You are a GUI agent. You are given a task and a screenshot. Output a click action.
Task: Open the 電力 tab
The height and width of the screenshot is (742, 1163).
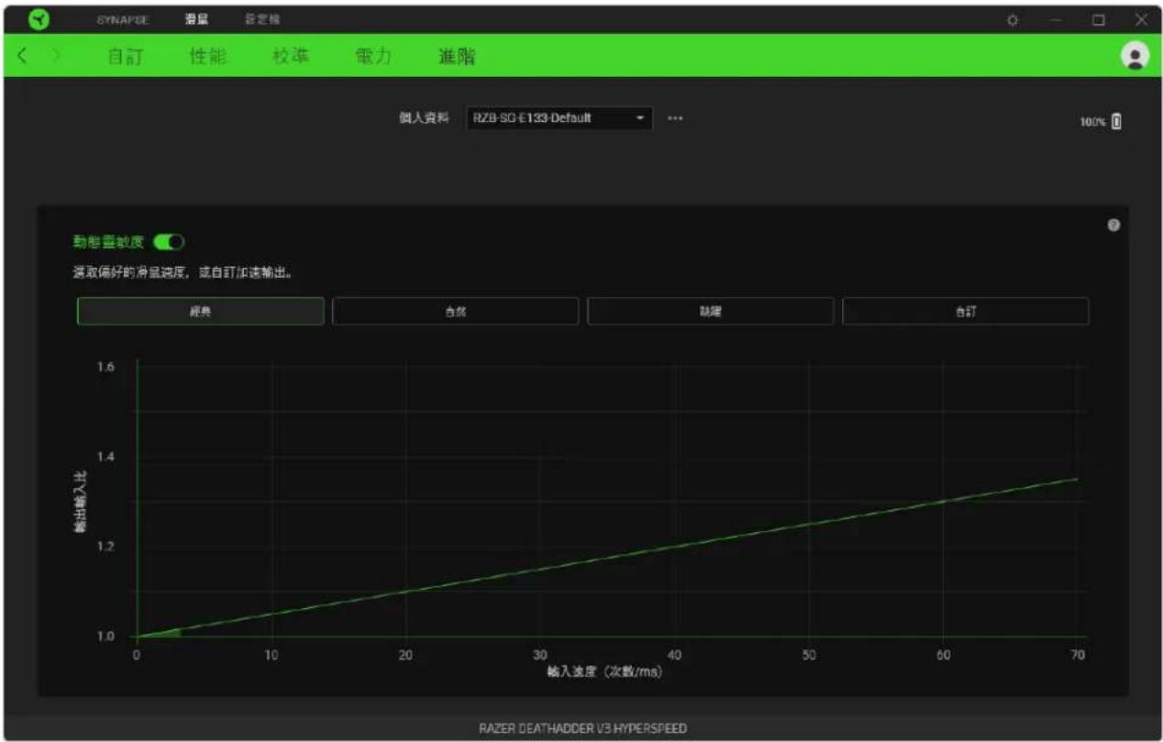[373, 56]
